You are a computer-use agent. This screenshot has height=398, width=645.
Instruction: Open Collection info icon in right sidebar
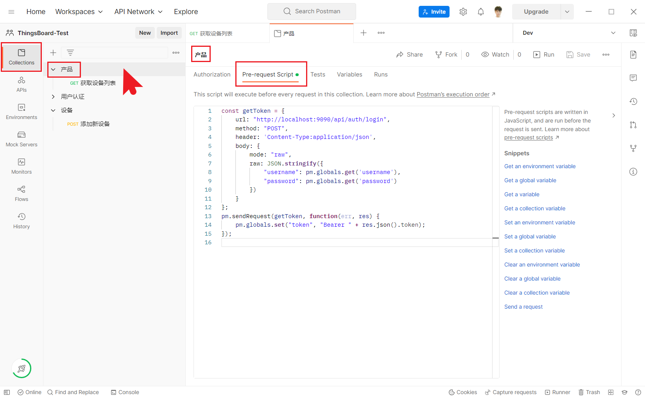[633, 172]
